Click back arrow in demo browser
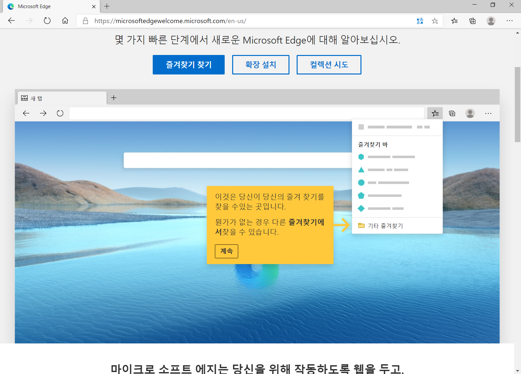Viewport: 521px width, 374px height. [x=26, y=113]
